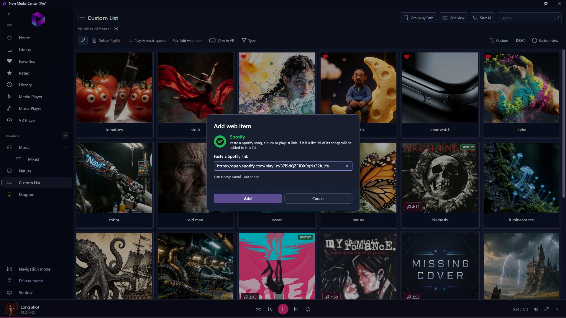
Task: Toggle favorite heart on shiba
Action: point(488,57)
